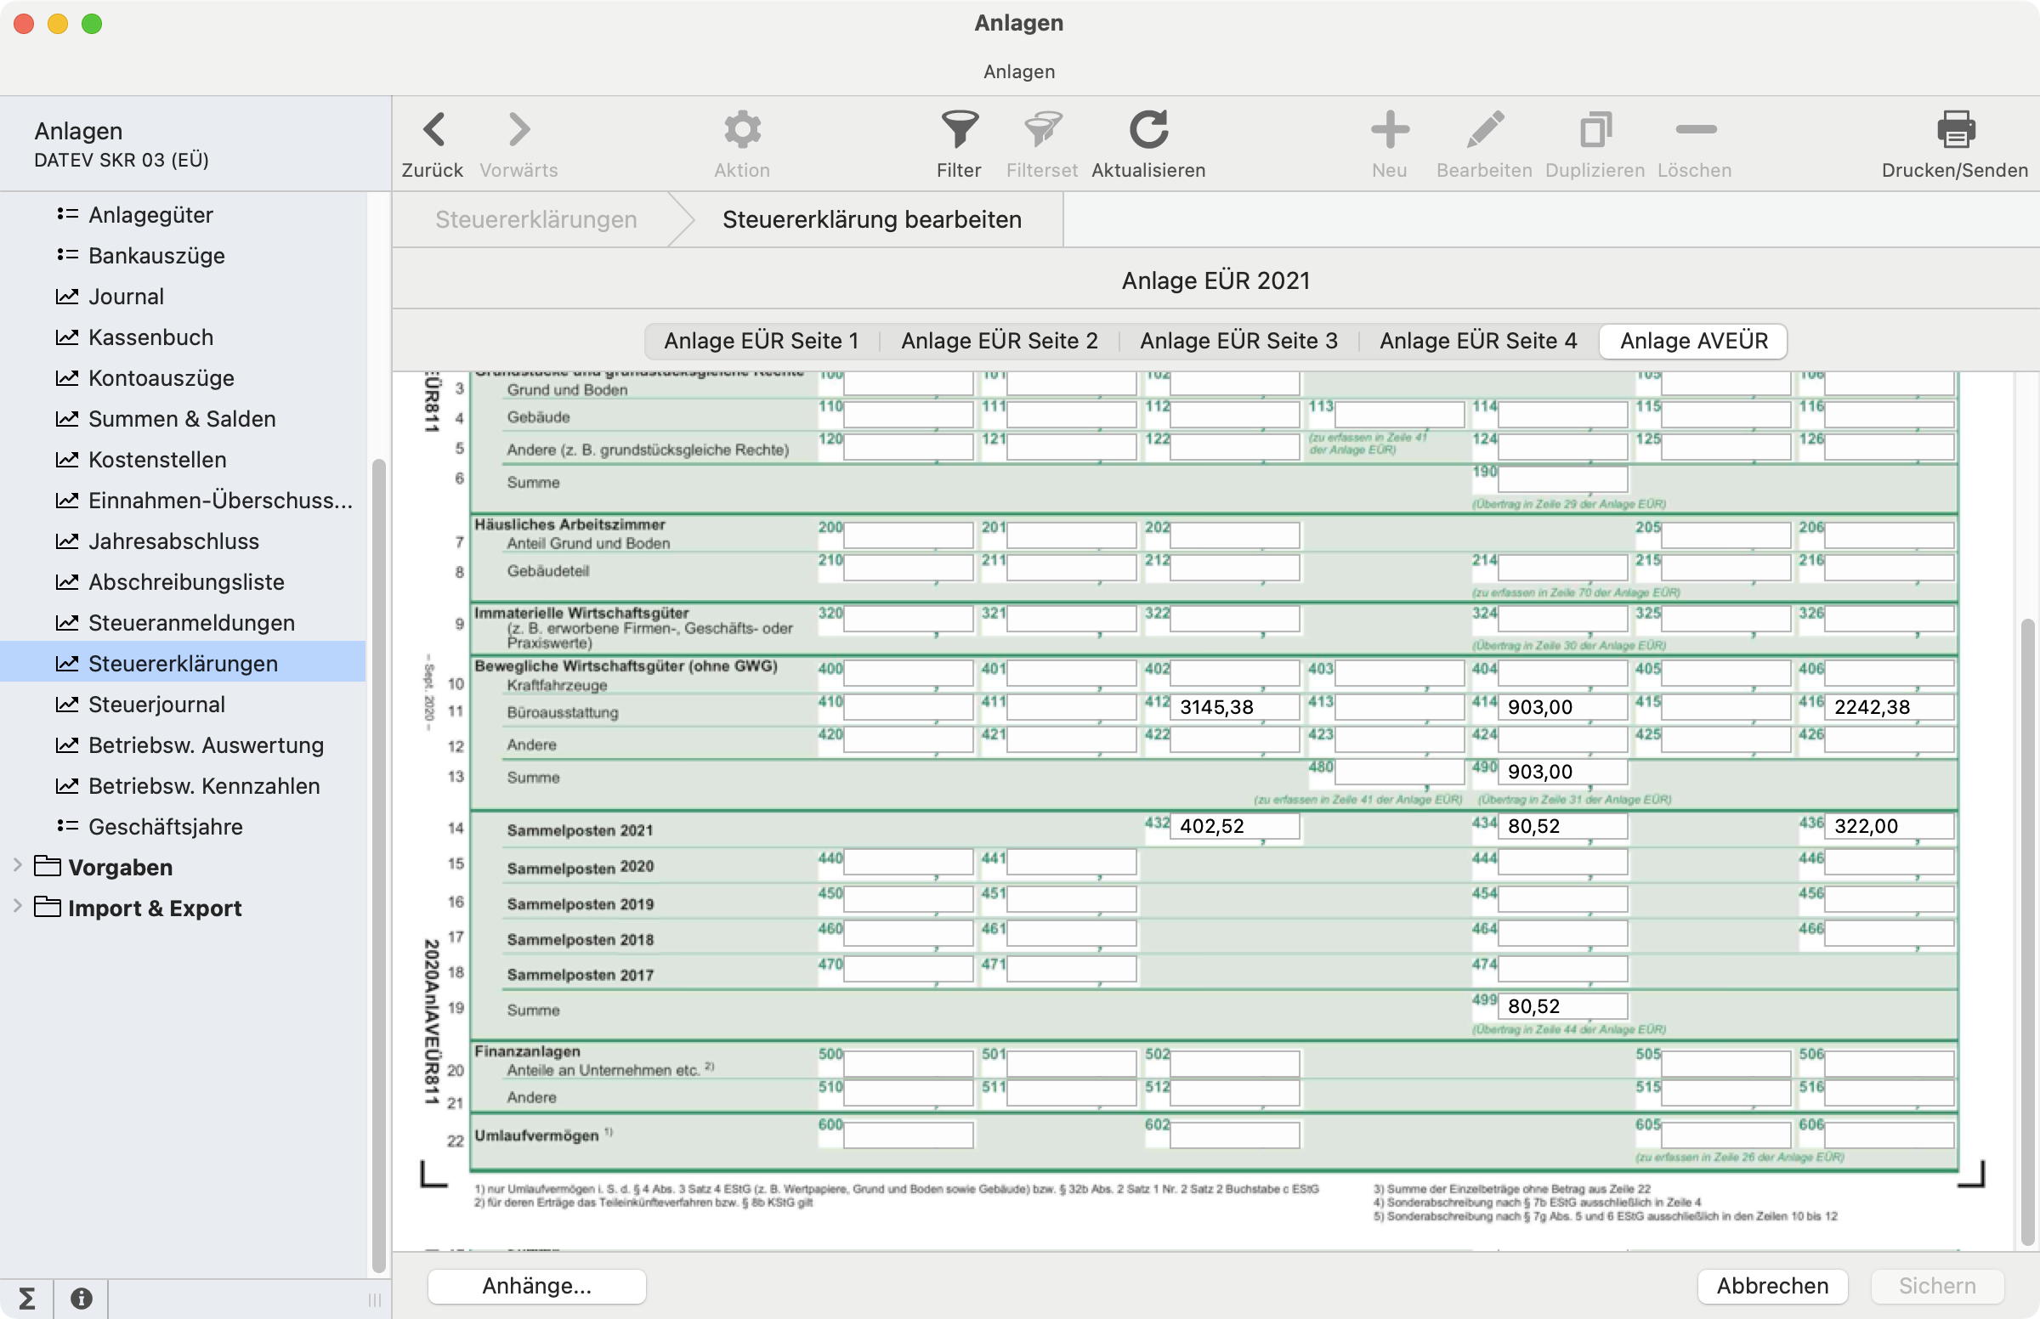
Task: Select Steuererklärungen in sidebar
Action: click(x=184, y=663)
